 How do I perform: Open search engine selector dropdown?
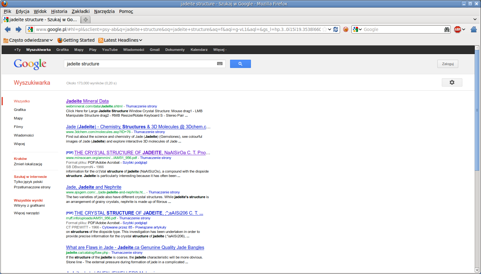357,29
